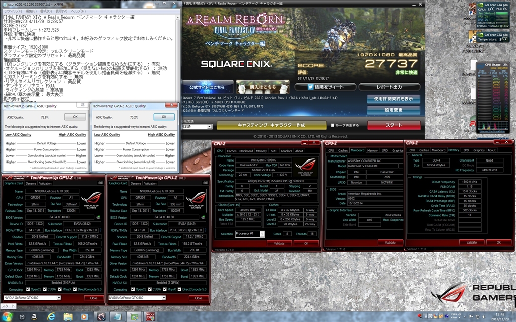Click 結果をツイート tweet results button
Image resolution: width=516 pixels, height=322 pixels.
pos(325,87)
